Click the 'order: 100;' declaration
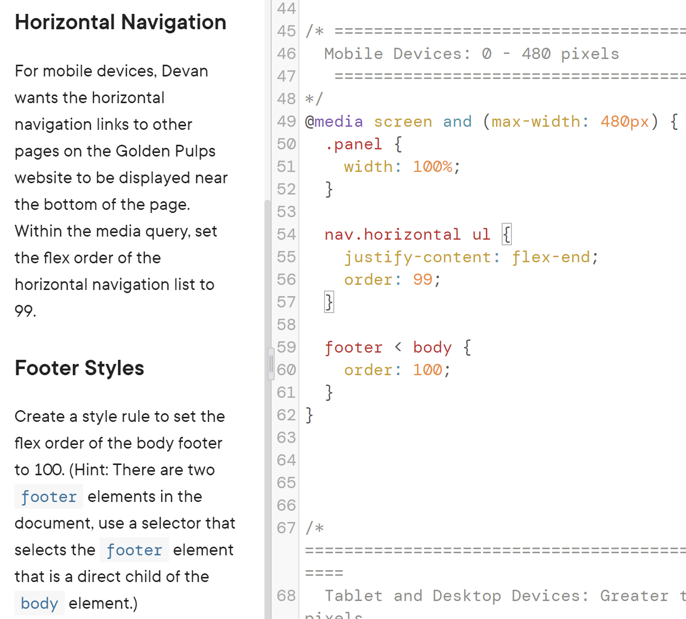Viewport: 686px width, 619px height. (395, 370)
